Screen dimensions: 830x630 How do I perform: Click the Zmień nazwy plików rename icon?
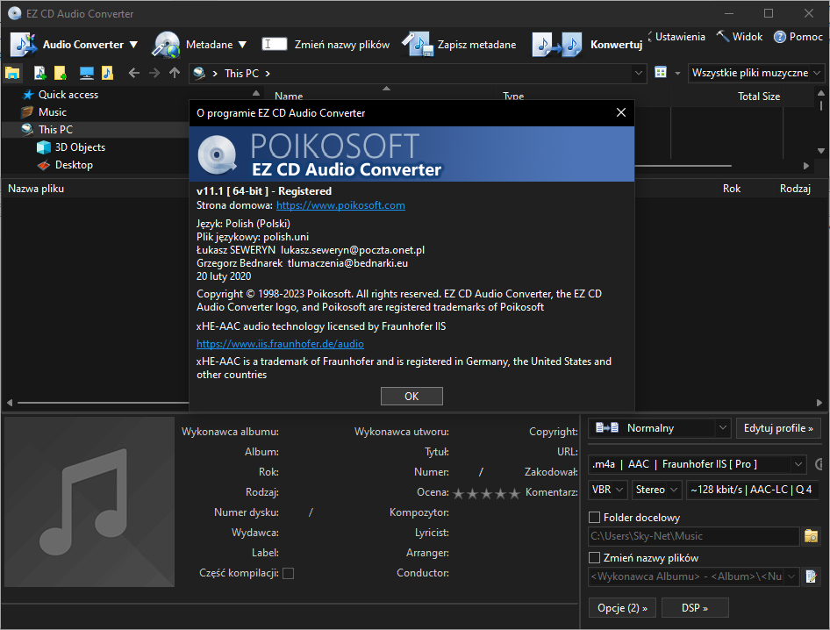[x=275, y=44]
